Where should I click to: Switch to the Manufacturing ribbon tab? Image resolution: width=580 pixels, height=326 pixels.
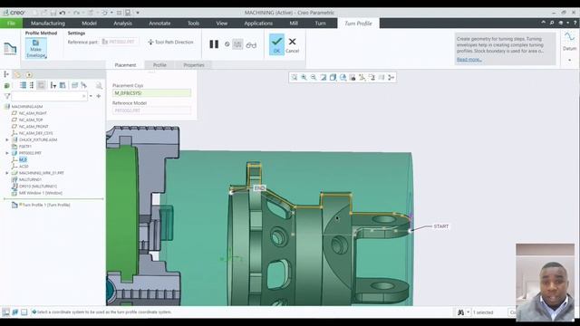click(x=48, y=24)
